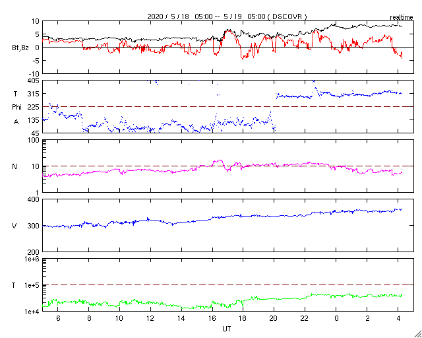This screenshot has width=422, height=338.
Task: Click the '14' hour label on UT axis
Action: pos(181,319)
